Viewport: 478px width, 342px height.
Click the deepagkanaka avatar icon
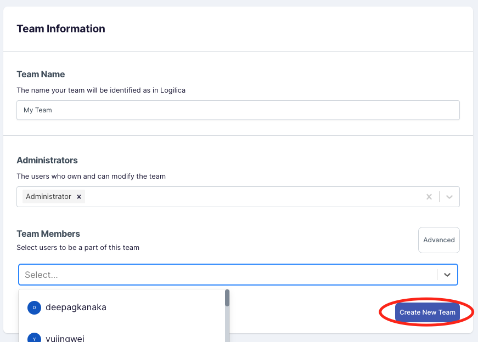point(34,307)
